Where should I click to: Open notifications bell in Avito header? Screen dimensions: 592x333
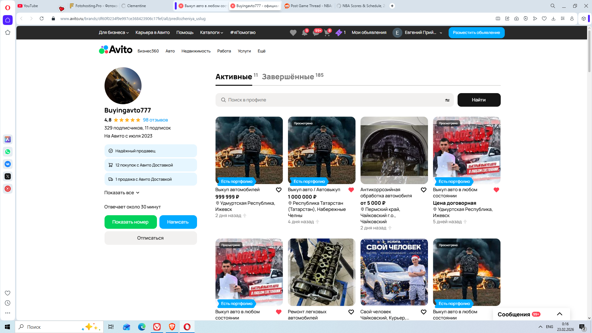[304, 33]
